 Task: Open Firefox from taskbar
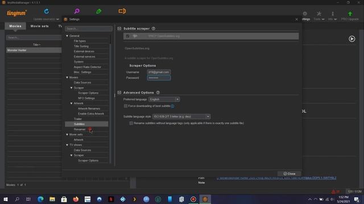[x=76, y=199]
